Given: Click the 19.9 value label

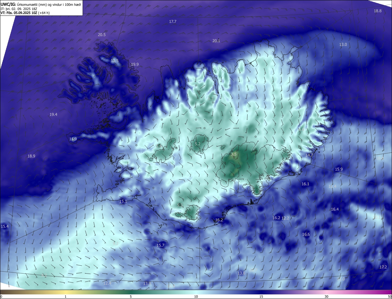Looking at the screenshot, I should click(x=135, y=65).
